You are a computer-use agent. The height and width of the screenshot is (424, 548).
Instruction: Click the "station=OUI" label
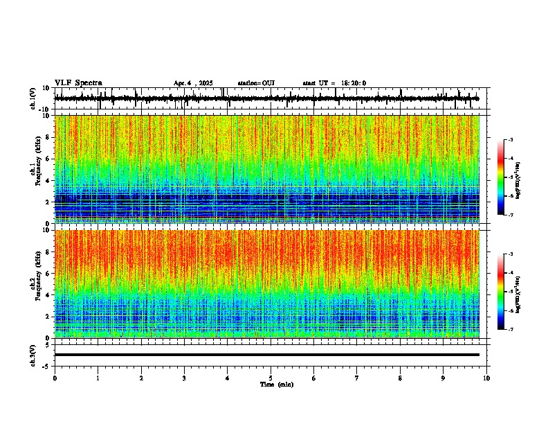256,83
